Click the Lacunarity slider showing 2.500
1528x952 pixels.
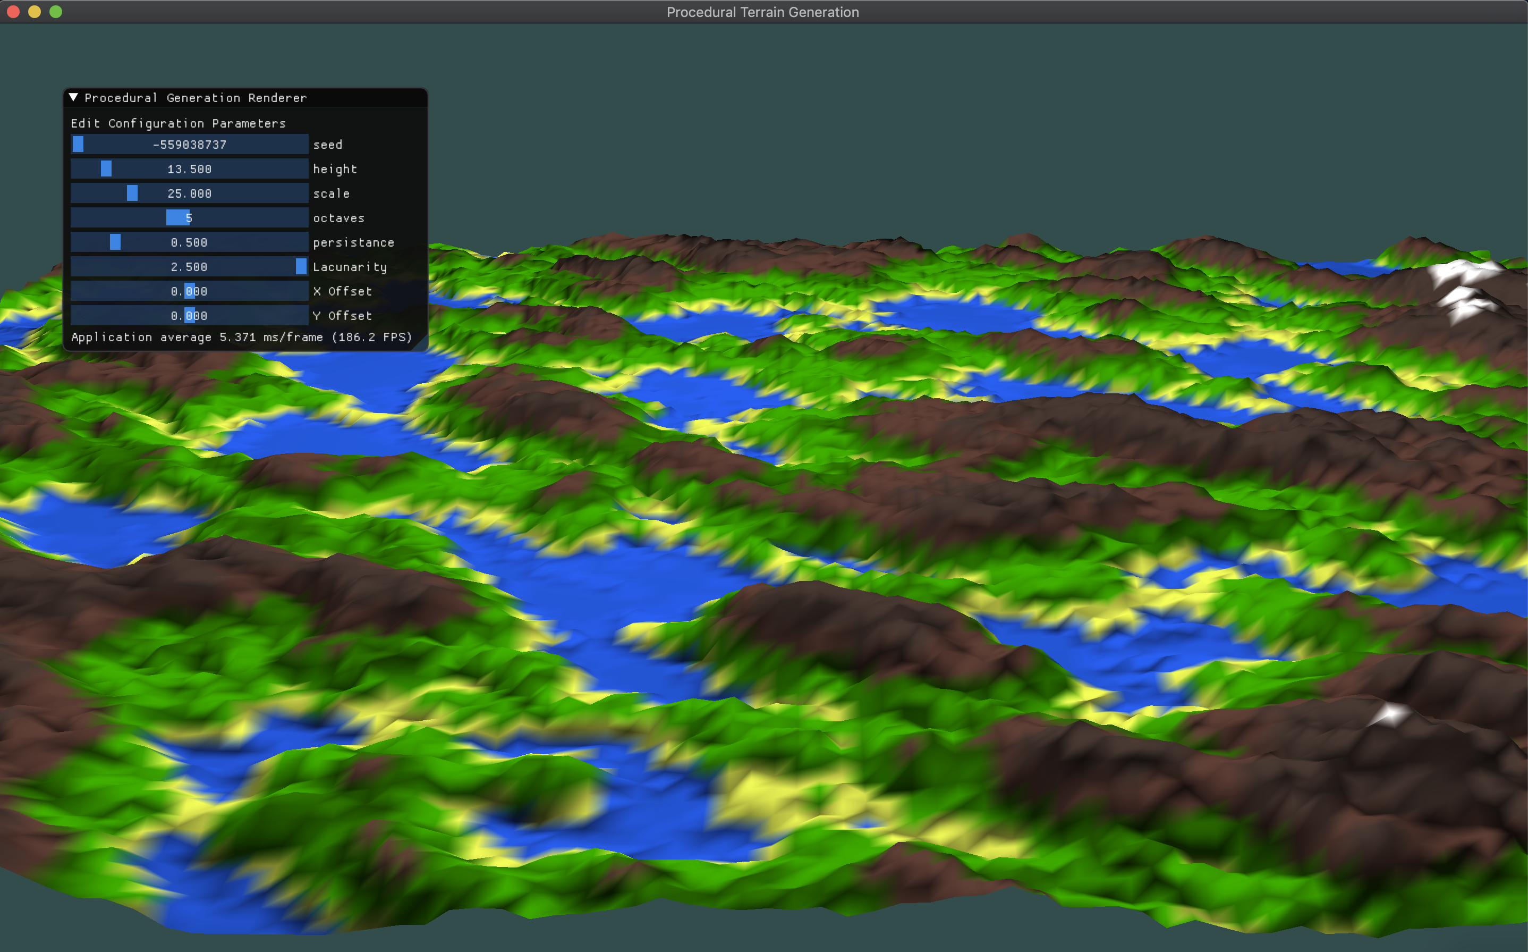pos(189,267)
